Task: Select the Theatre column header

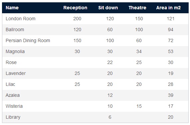Action: pyautogui.click(x=137, y=8)
